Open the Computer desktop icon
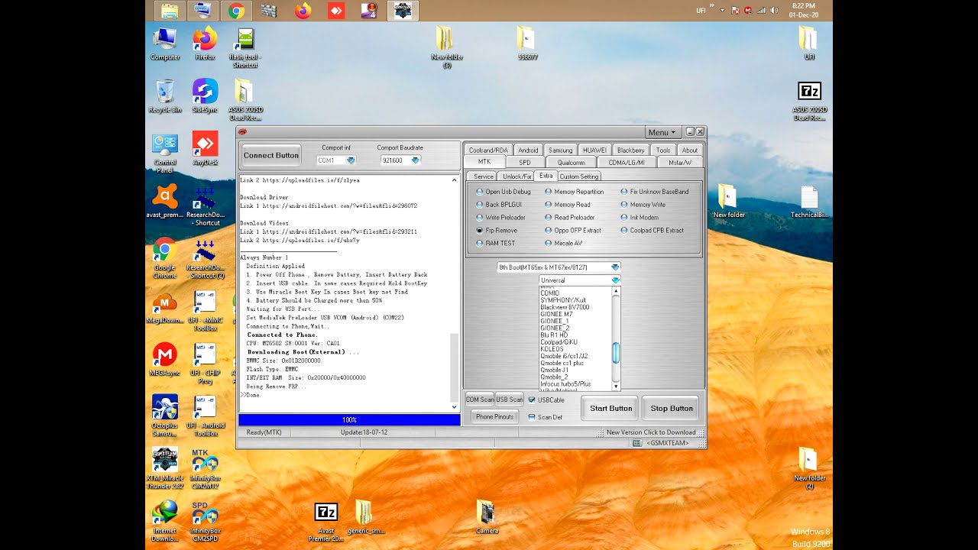The width and height of the screenshot is (978, 550). coord(165,44)
